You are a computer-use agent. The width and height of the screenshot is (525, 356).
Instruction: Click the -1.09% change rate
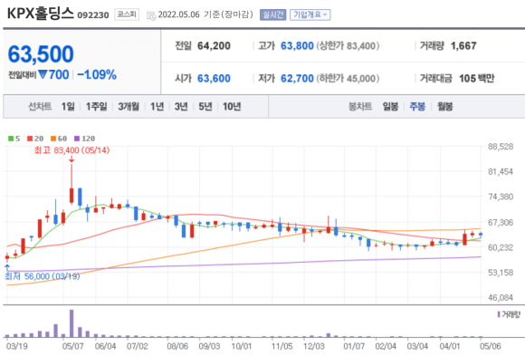tap(97, 74)
